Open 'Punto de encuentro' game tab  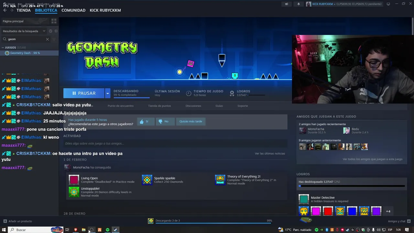(121, 106)
